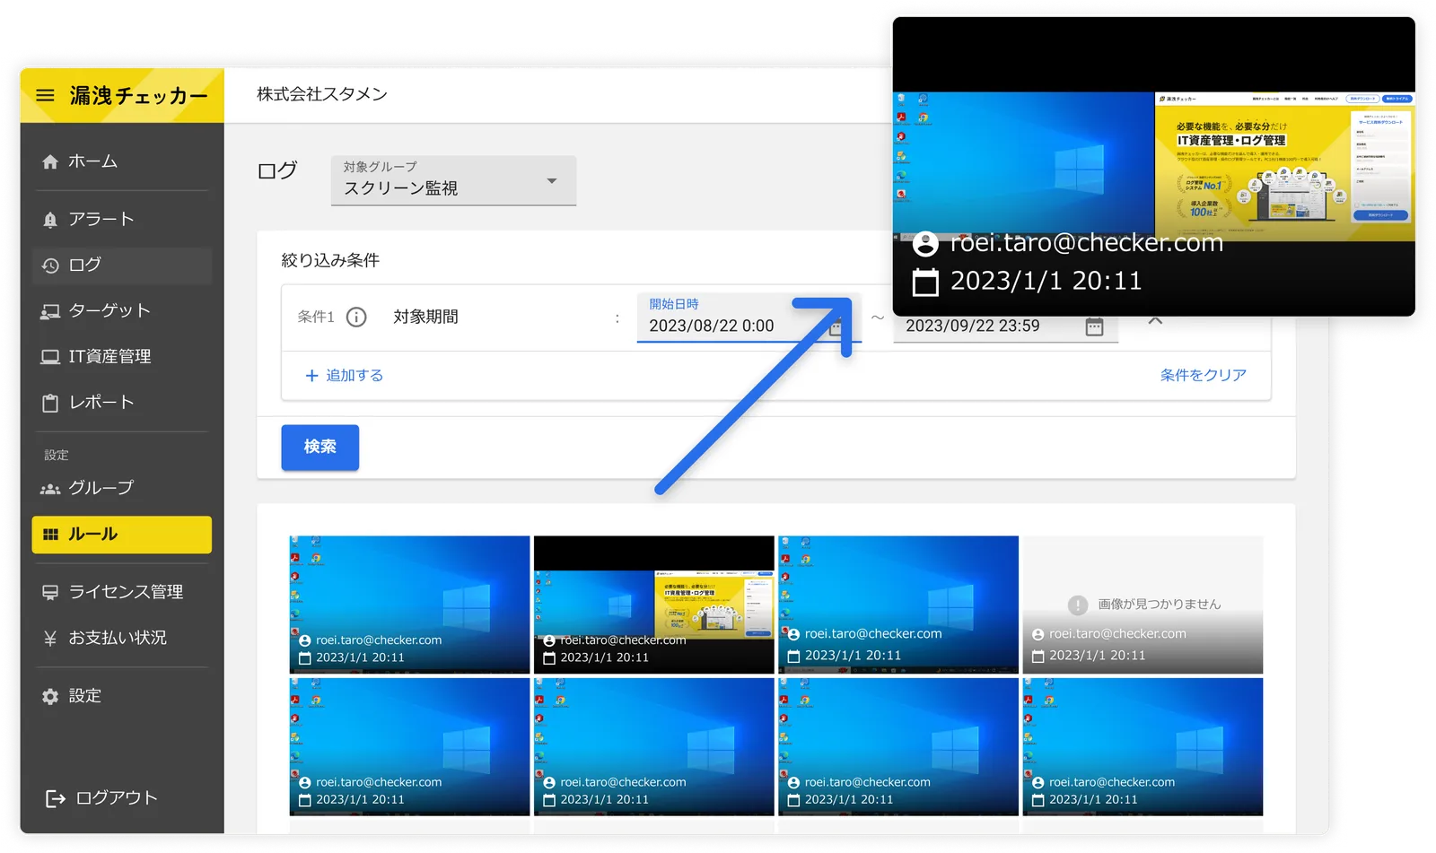Open the first thumbnail in the second row

click(x=409, y=747)
